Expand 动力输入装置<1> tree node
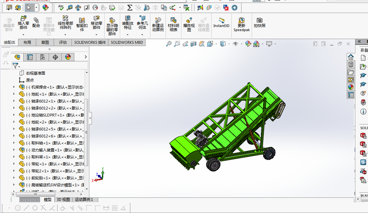Screen dimensions: 368x213 [x=14, y=150]
